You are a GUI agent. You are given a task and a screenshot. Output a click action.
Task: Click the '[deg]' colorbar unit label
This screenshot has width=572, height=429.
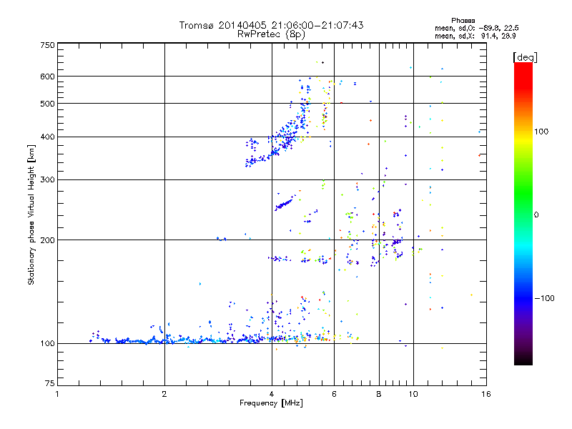pos(525,57)
